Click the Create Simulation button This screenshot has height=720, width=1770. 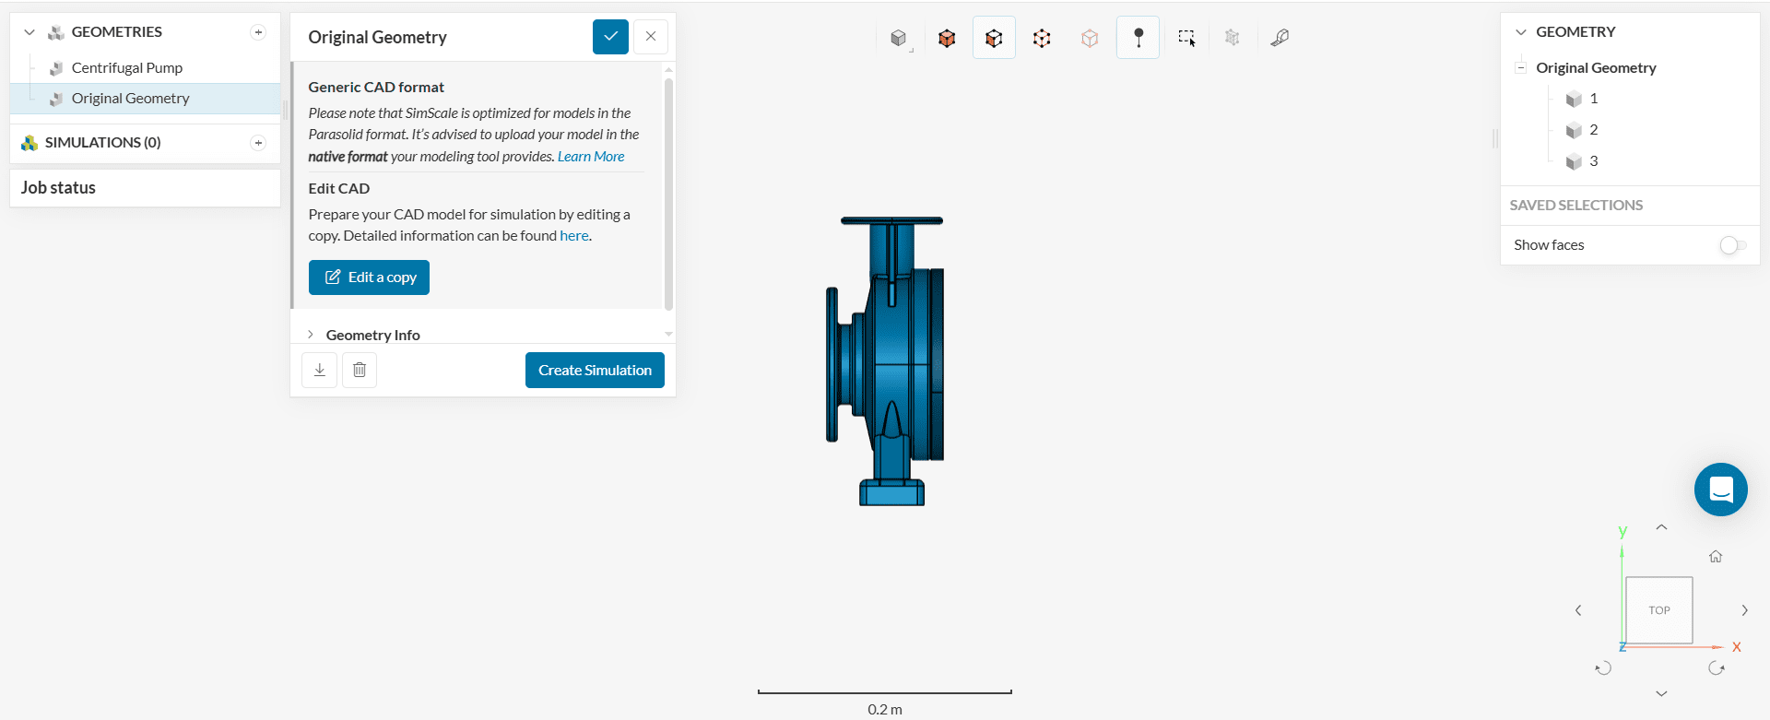tap(595, 370)
